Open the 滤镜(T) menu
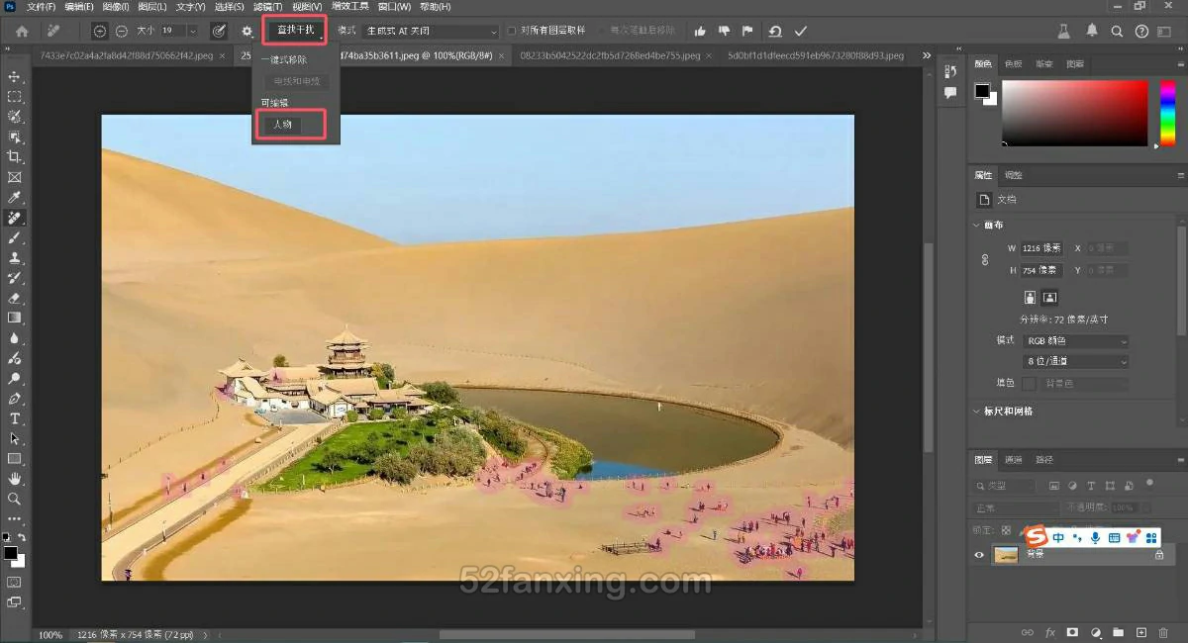 coord(267,6)
